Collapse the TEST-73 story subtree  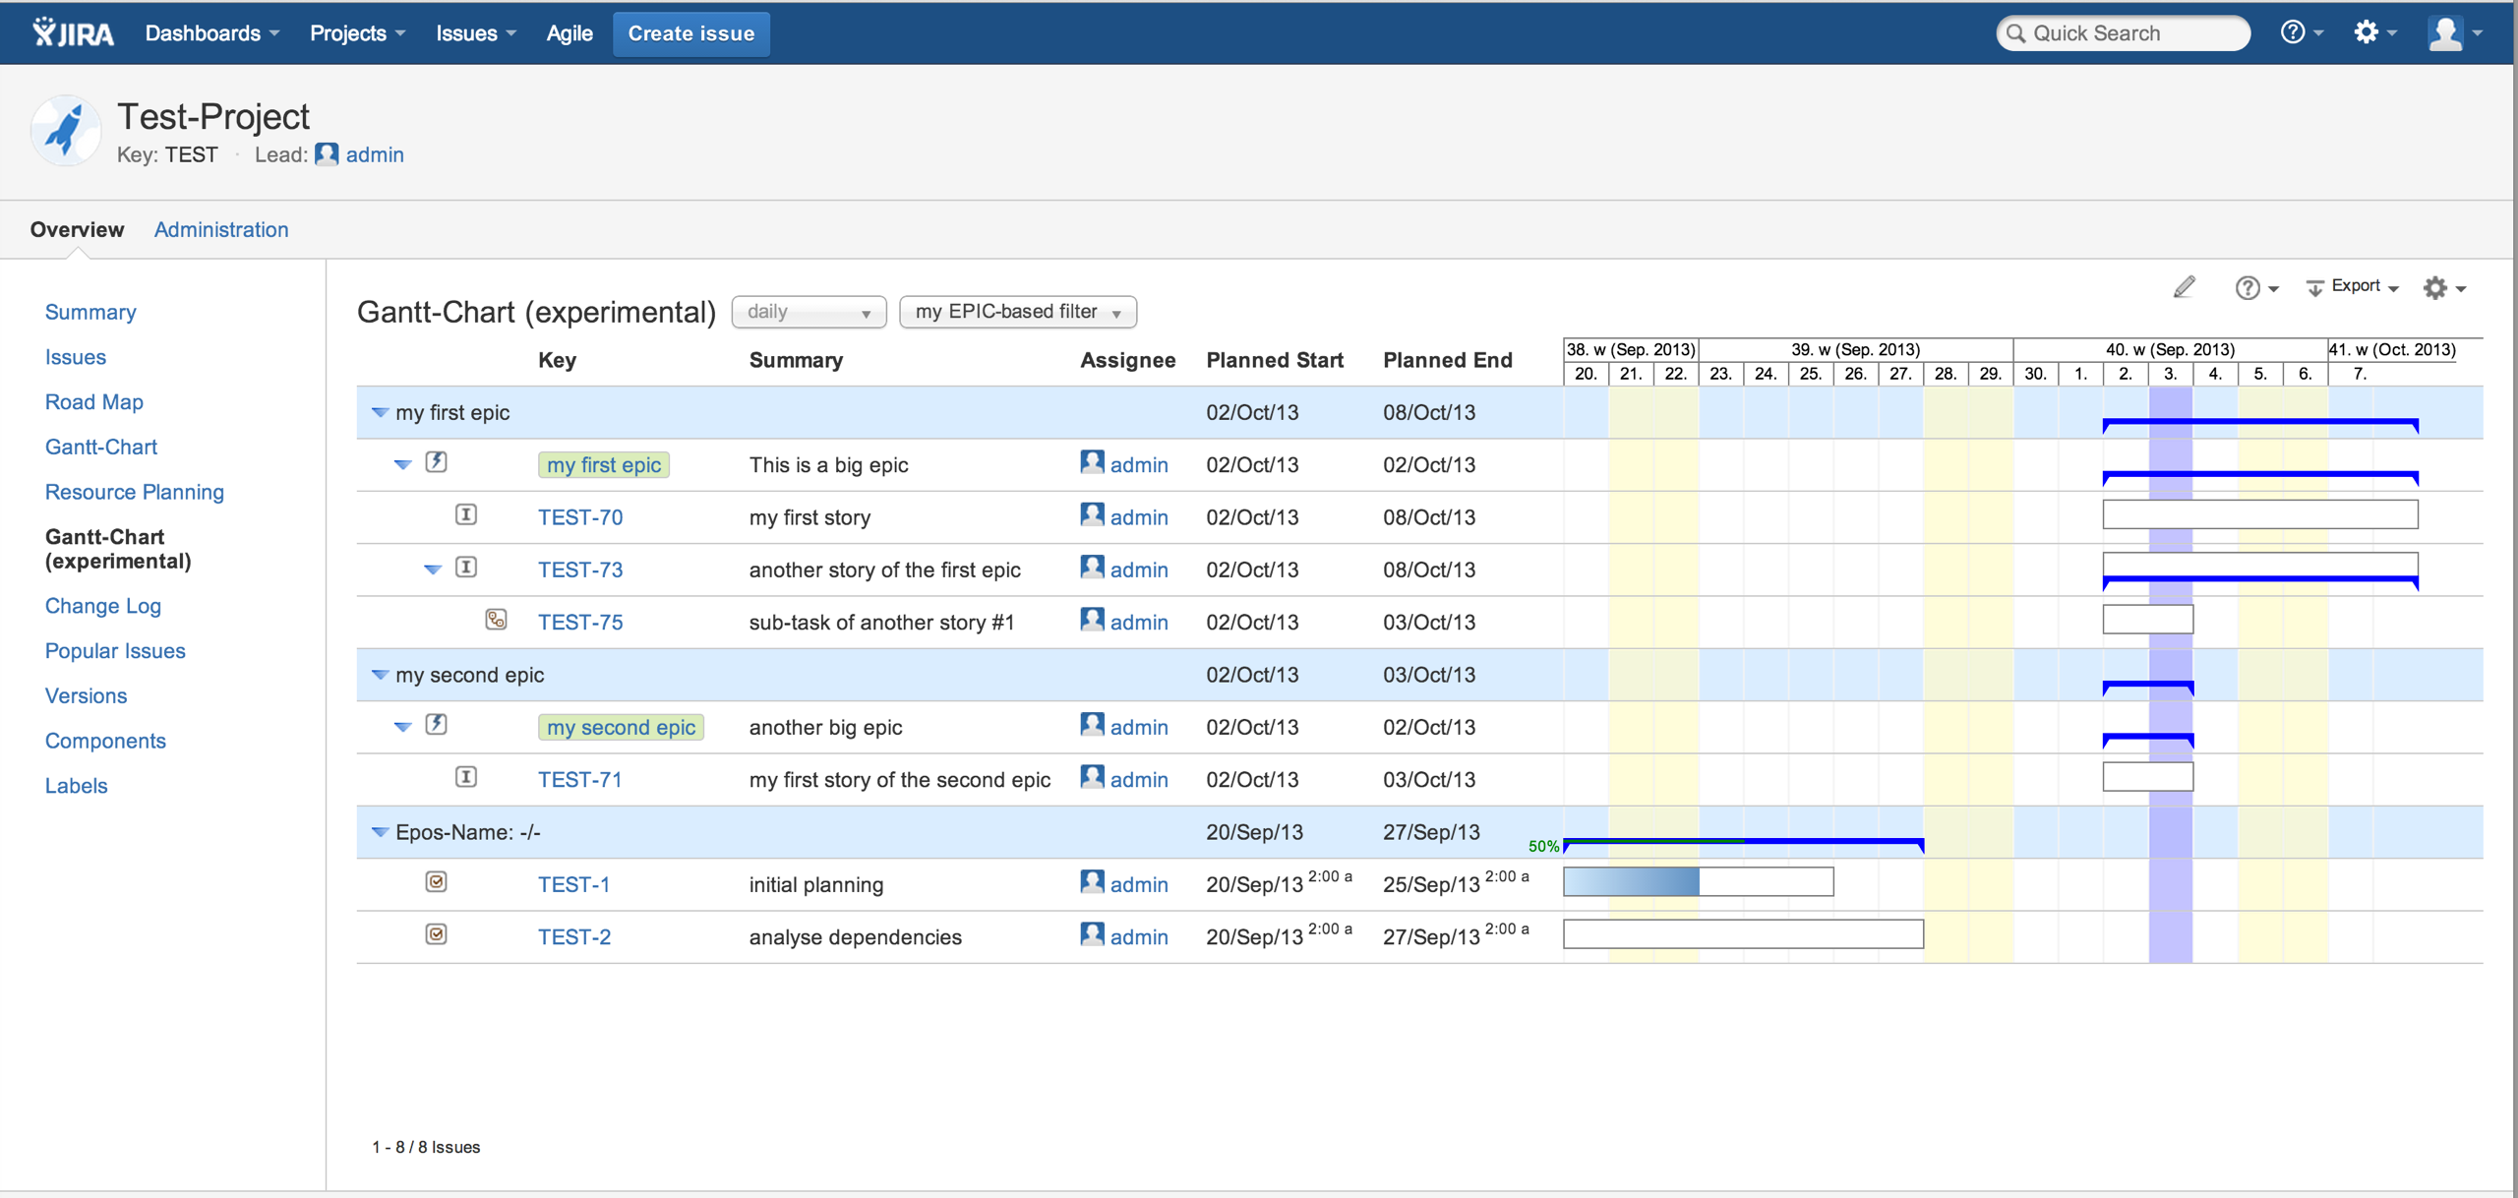[433, 570]
